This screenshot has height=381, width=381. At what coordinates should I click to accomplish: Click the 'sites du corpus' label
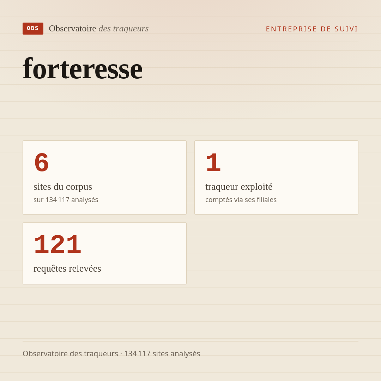(63, 187)
